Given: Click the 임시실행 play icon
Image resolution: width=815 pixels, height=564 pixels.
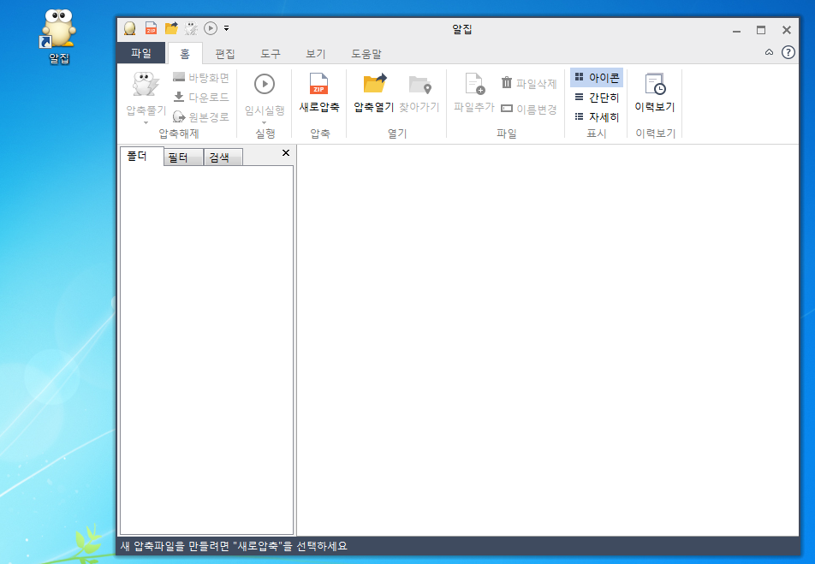Looking at the screenshot, I should 265,84.
